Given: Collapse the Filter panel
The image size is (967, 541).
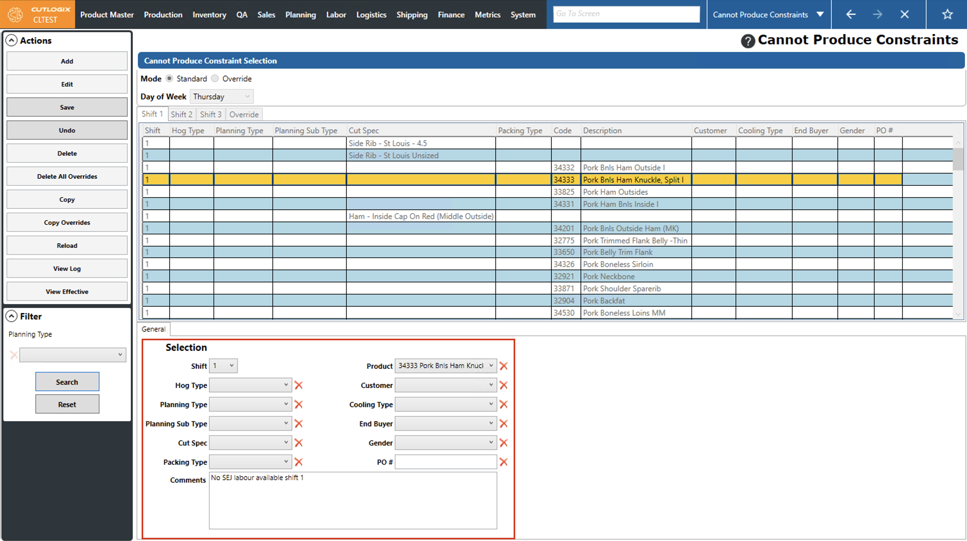Looking at the screenshot, I should coord(12,316).
